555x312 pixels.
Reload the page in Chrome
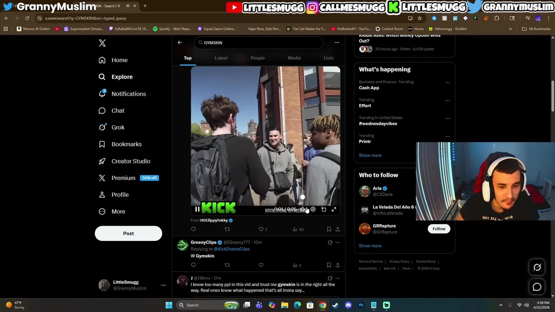click(x=27, y=18)
